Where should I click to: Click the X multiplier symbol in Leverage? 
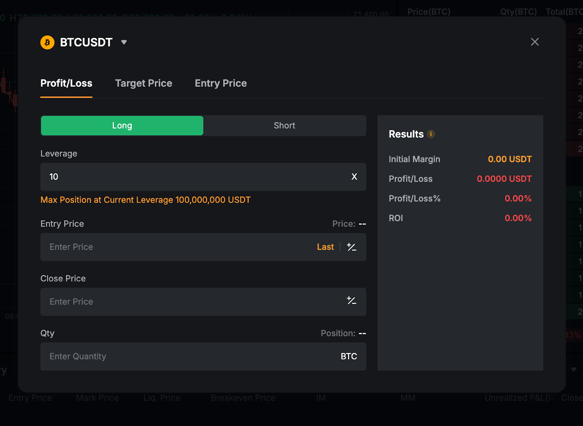(x=354, y=177)
